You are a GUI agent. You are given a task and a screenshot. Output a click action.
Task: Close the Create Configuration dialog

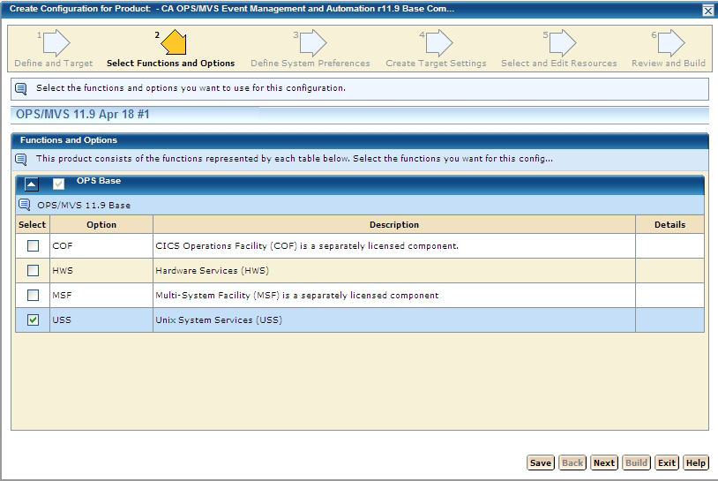(x=708, y=10)
